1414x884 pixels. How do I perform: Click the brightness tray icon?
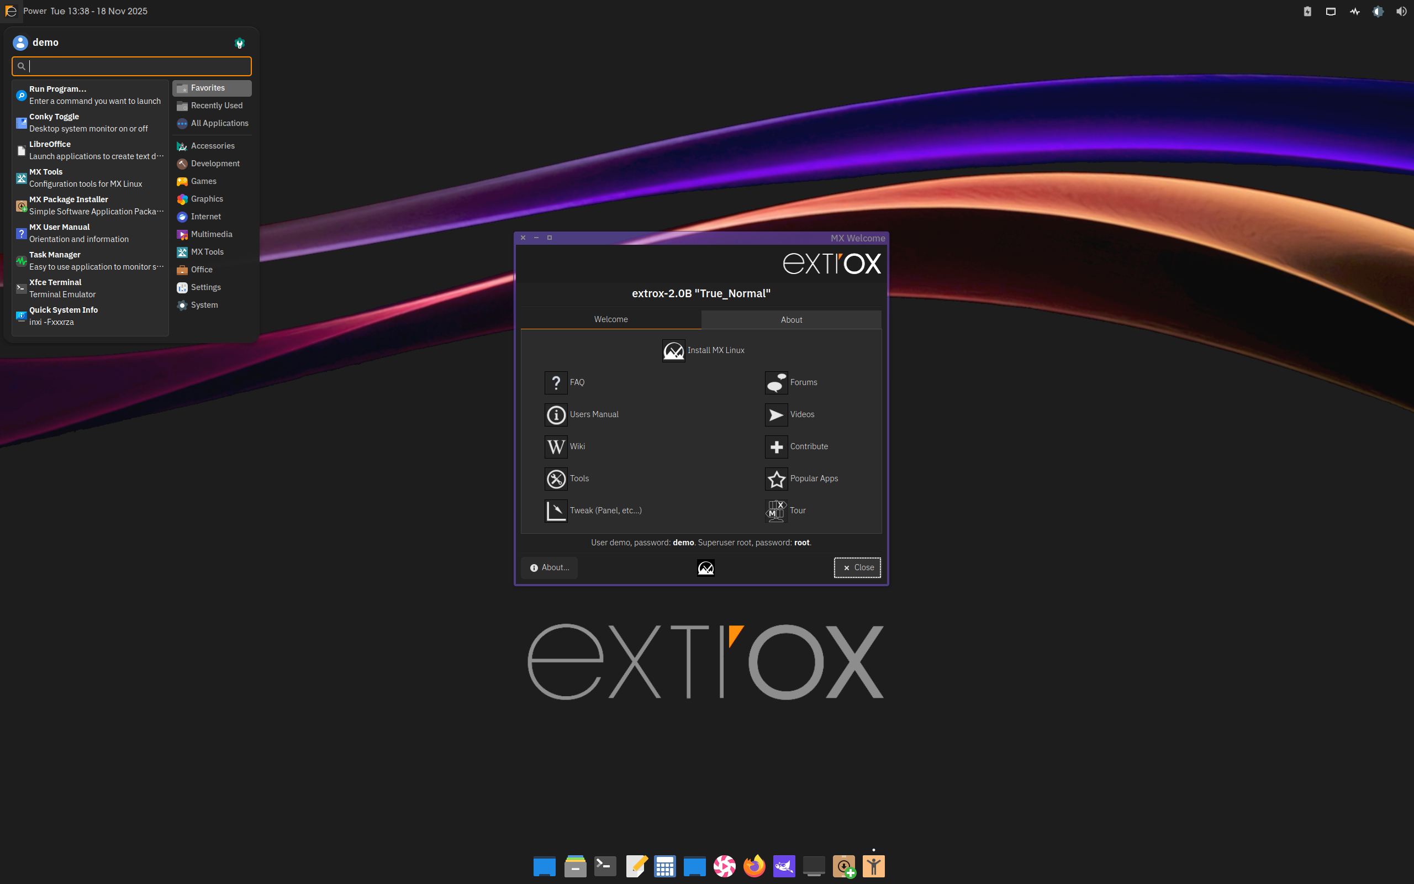pos(1378,11)
